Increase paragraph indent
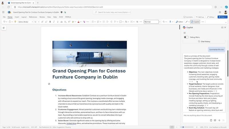 111,22
